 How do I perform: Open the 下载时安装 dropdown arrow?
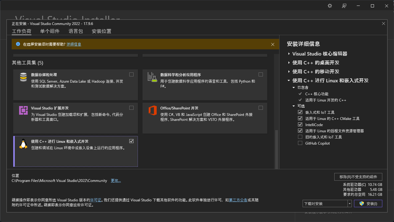coord(349,203)
